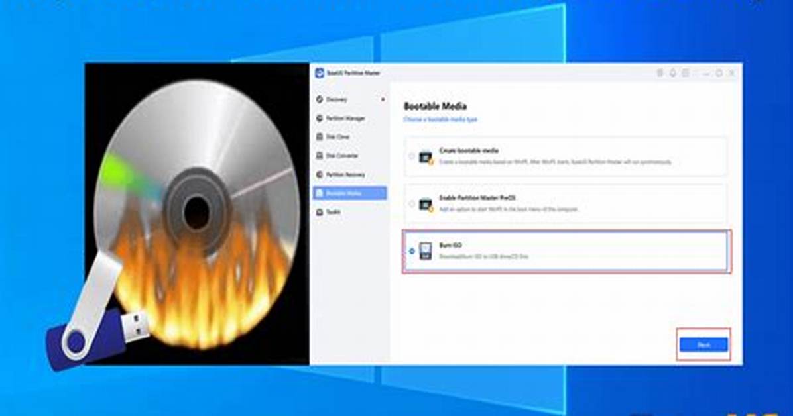Select Enable Partition Master PreOS radio button
This screenshot has height=416, width=793.
click(412, 204)
